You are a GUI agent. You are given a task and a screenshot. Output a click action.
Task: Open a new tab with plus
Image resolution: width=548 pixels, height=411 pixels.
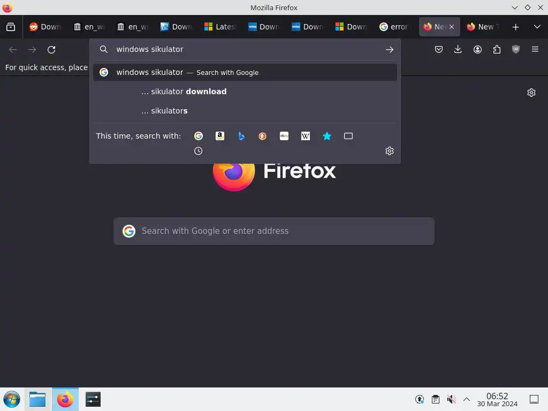click(515, 27)
